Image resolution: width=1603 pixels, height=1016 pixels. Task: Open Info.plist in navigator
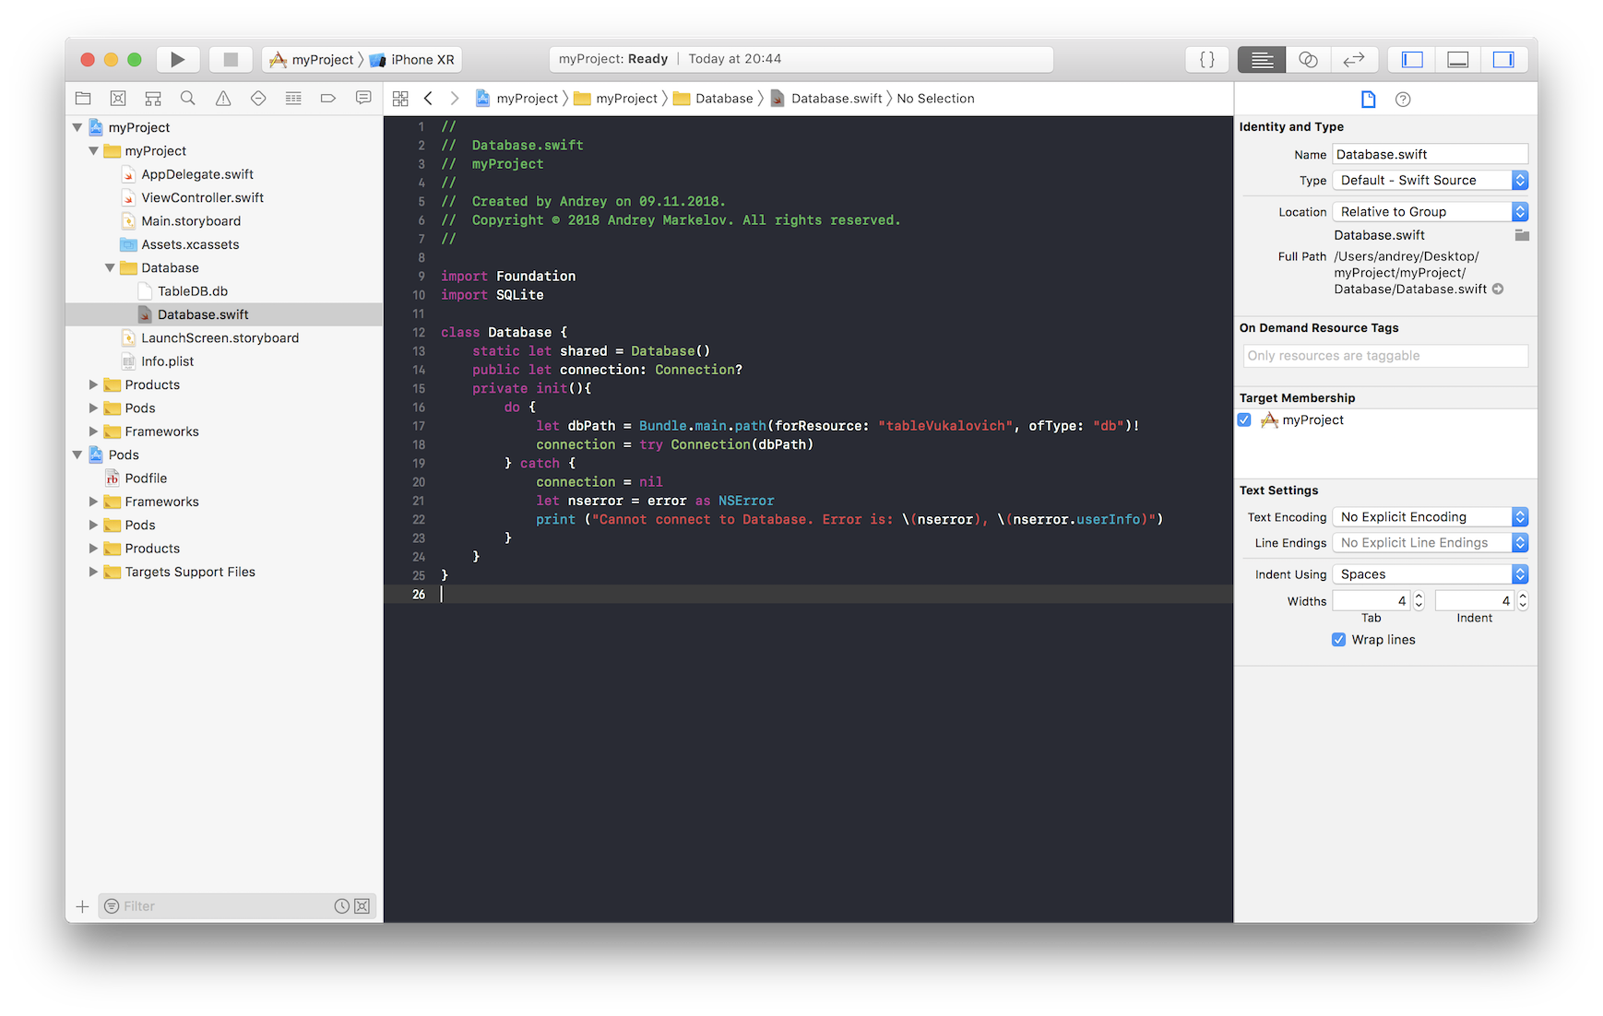167,362
